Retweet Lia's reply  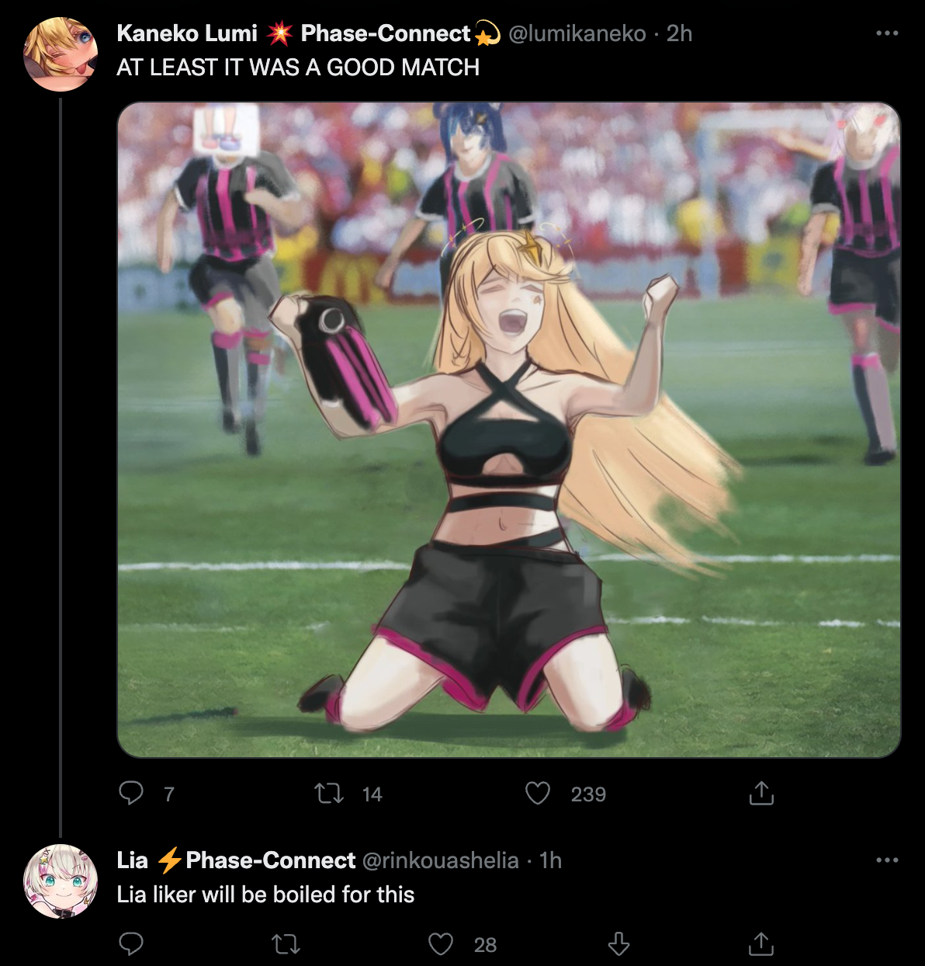pos(286,943)
